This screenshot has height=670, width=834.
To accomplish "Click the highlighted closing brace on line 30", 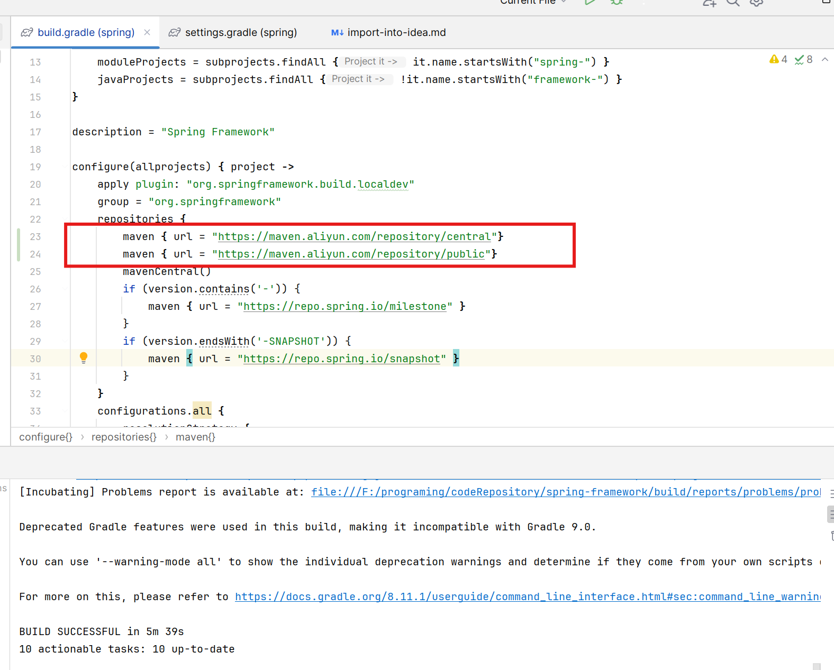I will click(456, 359).
